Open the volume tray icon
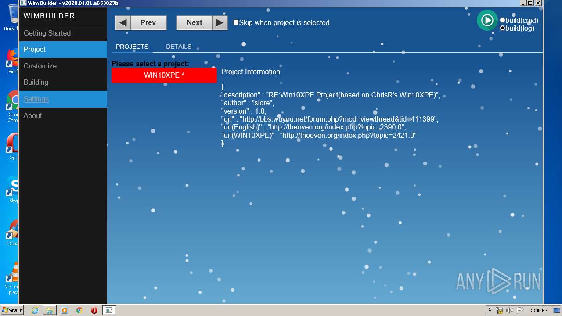 point(510,310)
